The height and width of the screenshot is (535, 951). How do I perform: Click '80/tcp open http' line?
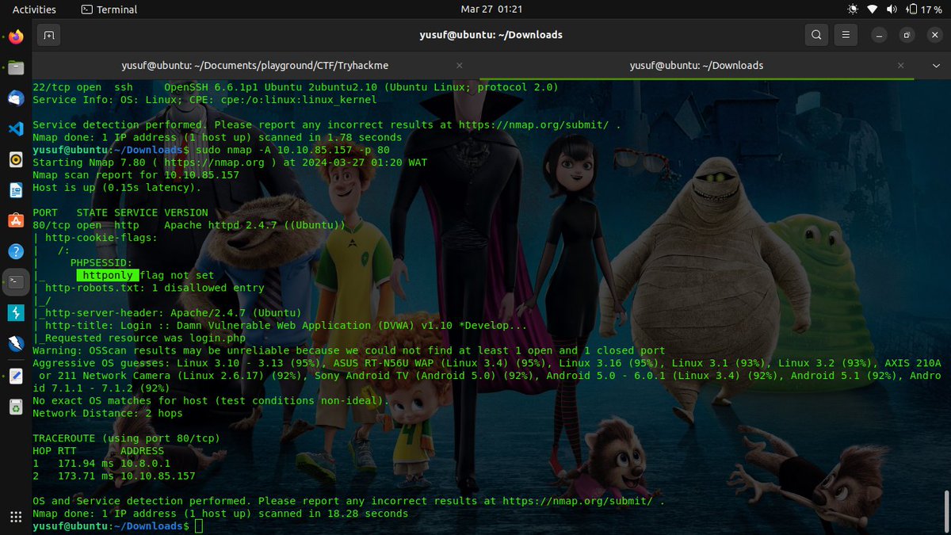[x=189, y=225]
